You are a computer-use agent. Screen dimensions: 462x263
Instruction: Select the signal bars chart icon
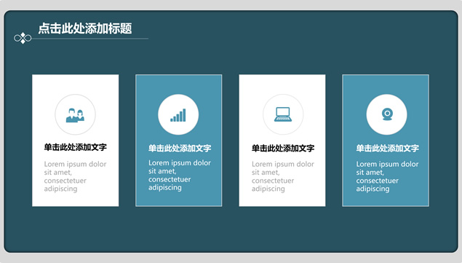point(178,115)
